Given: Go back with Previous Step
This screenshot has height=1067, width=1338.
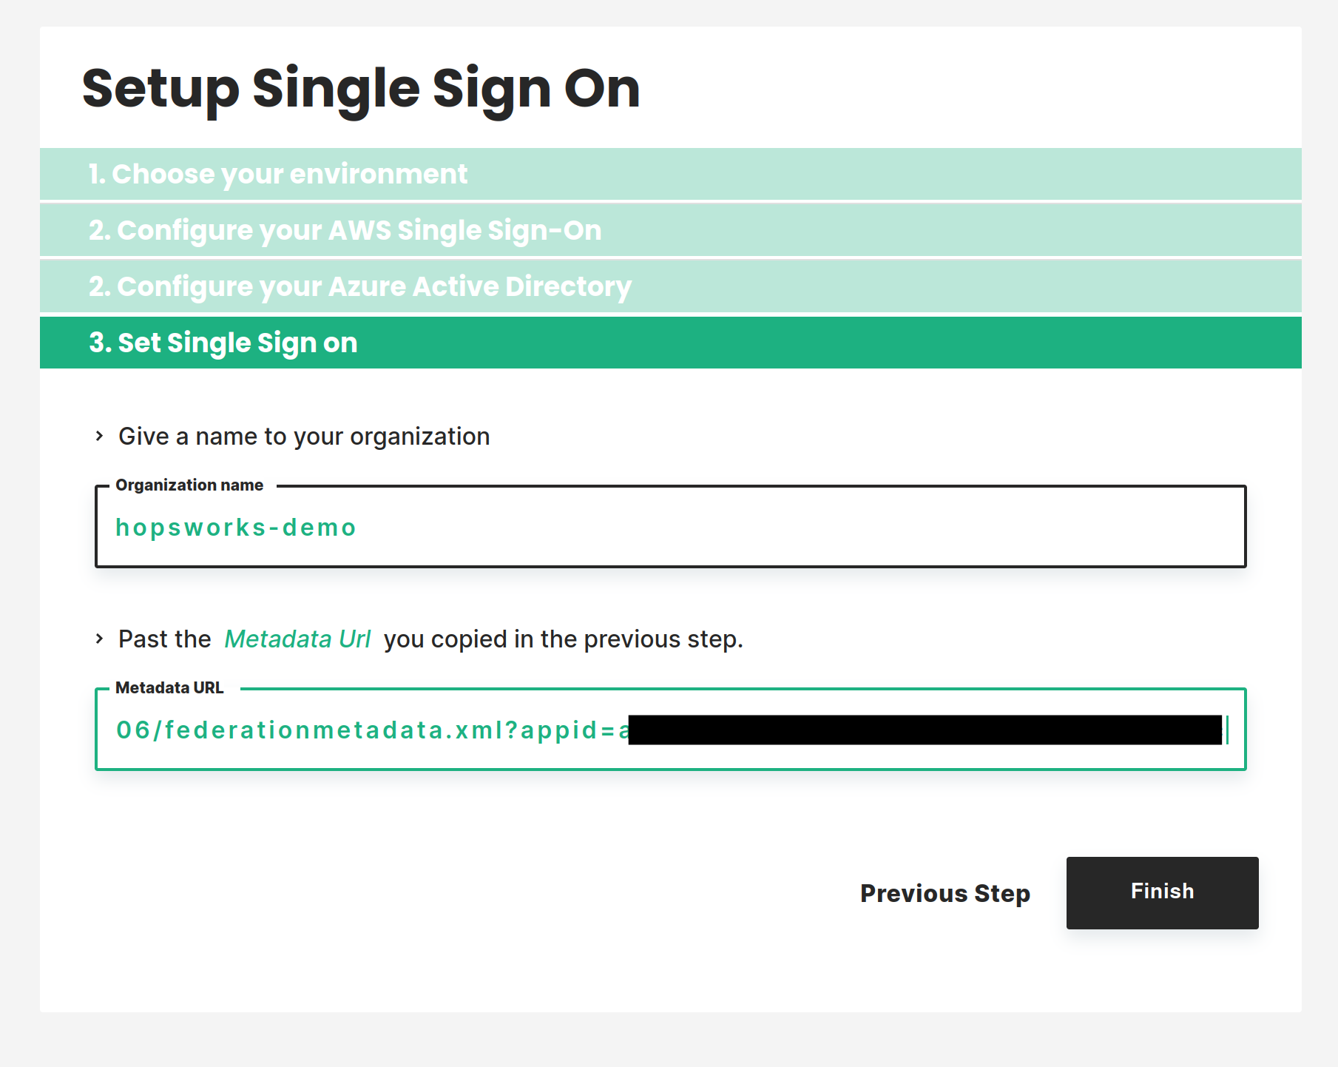Looking at the screenshot, I should [945, 893].
